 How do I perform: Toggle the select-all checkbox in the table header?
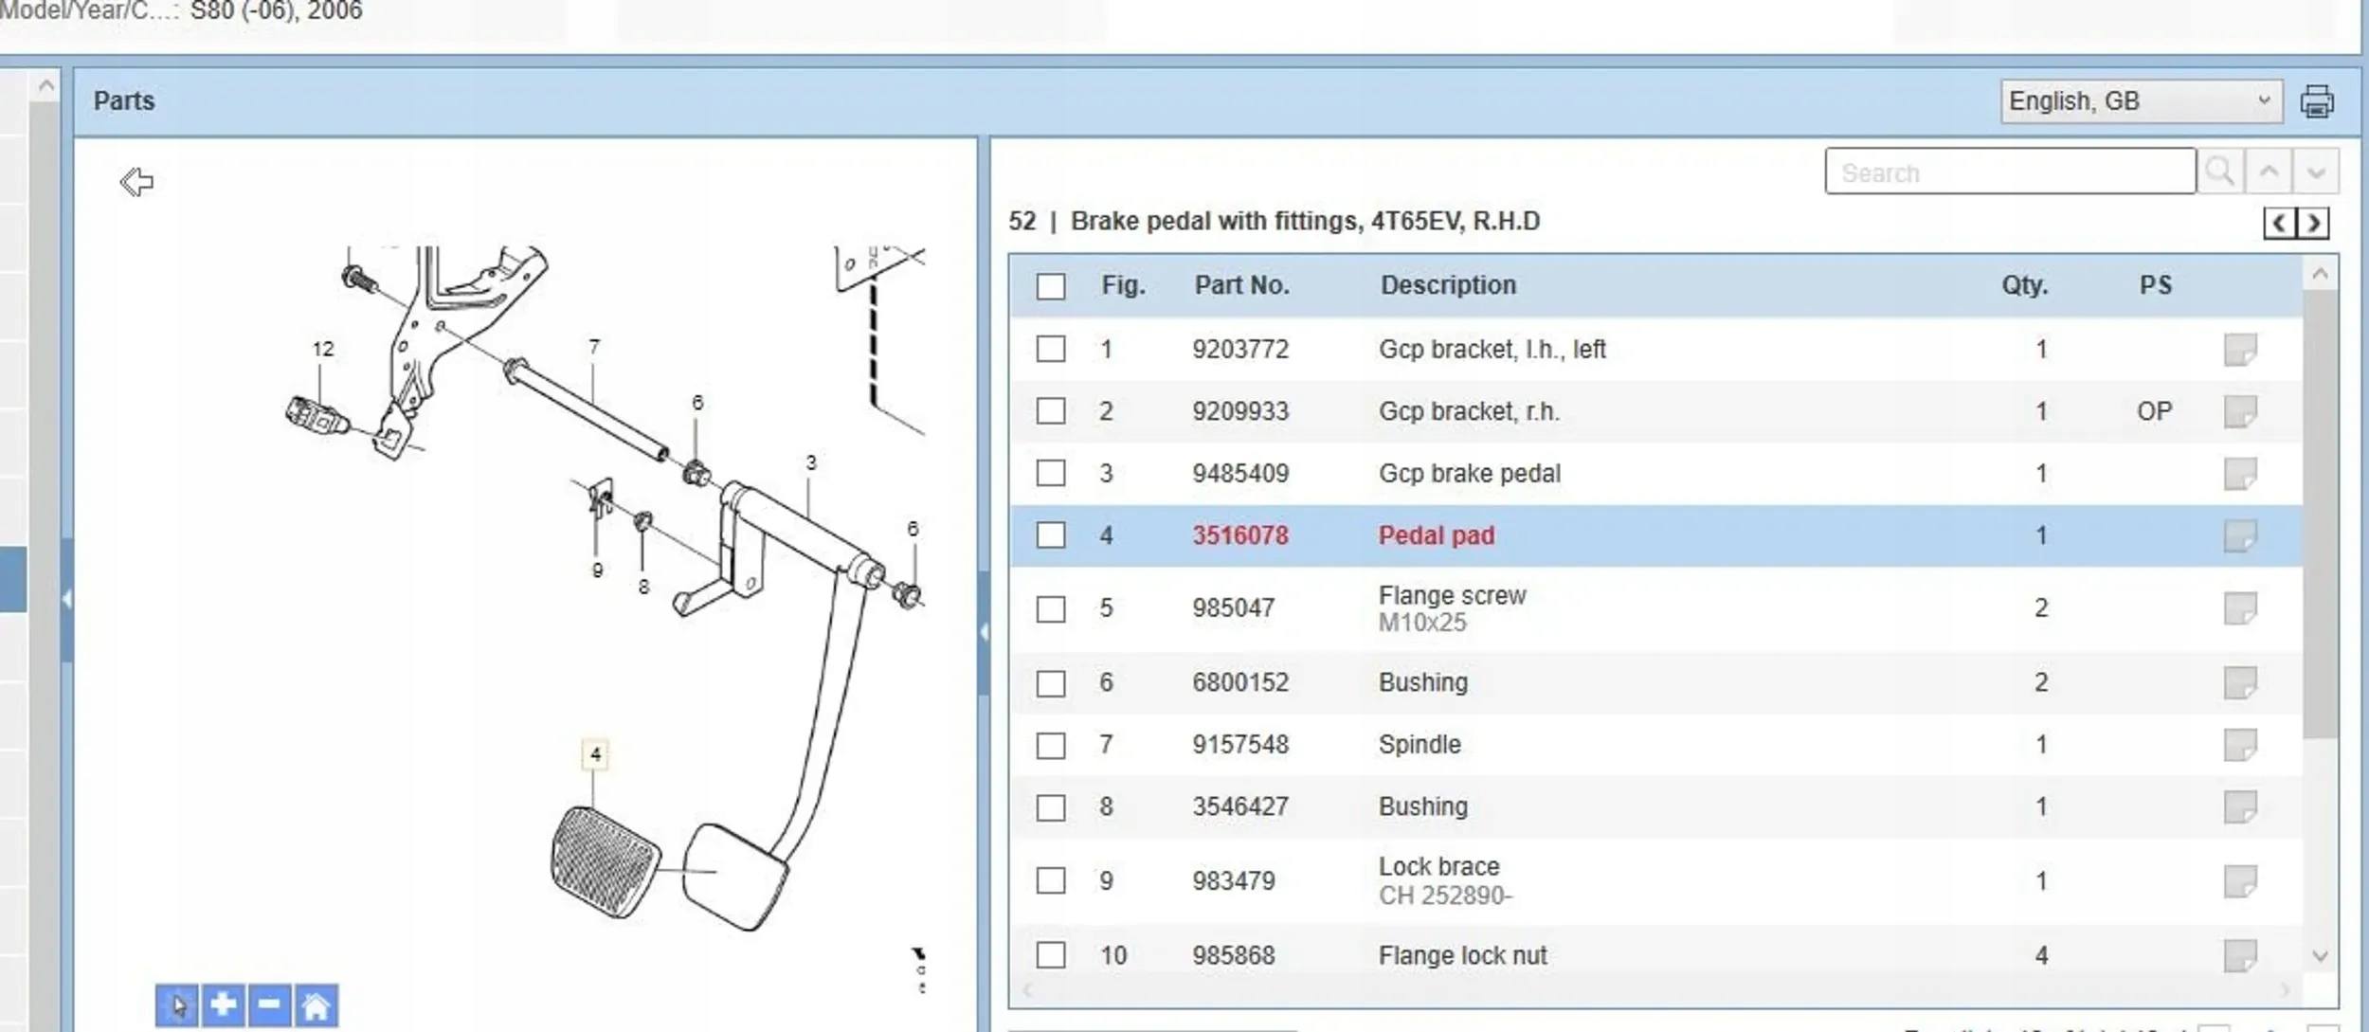point(1050,286)
